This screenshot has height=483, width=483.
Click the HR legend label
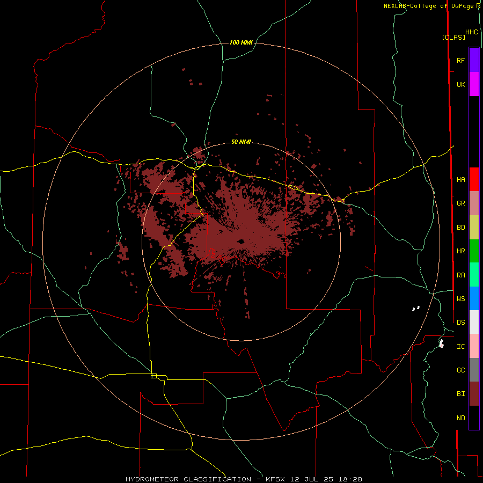[x=460, y=251]
